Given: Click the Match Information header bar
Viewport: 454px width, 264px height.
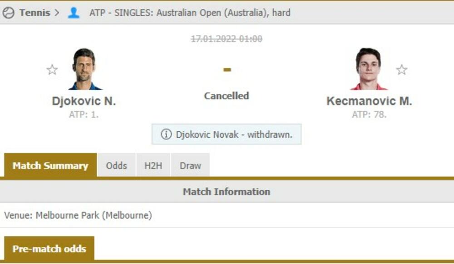Looking at the screenshot, I should 227,192.
